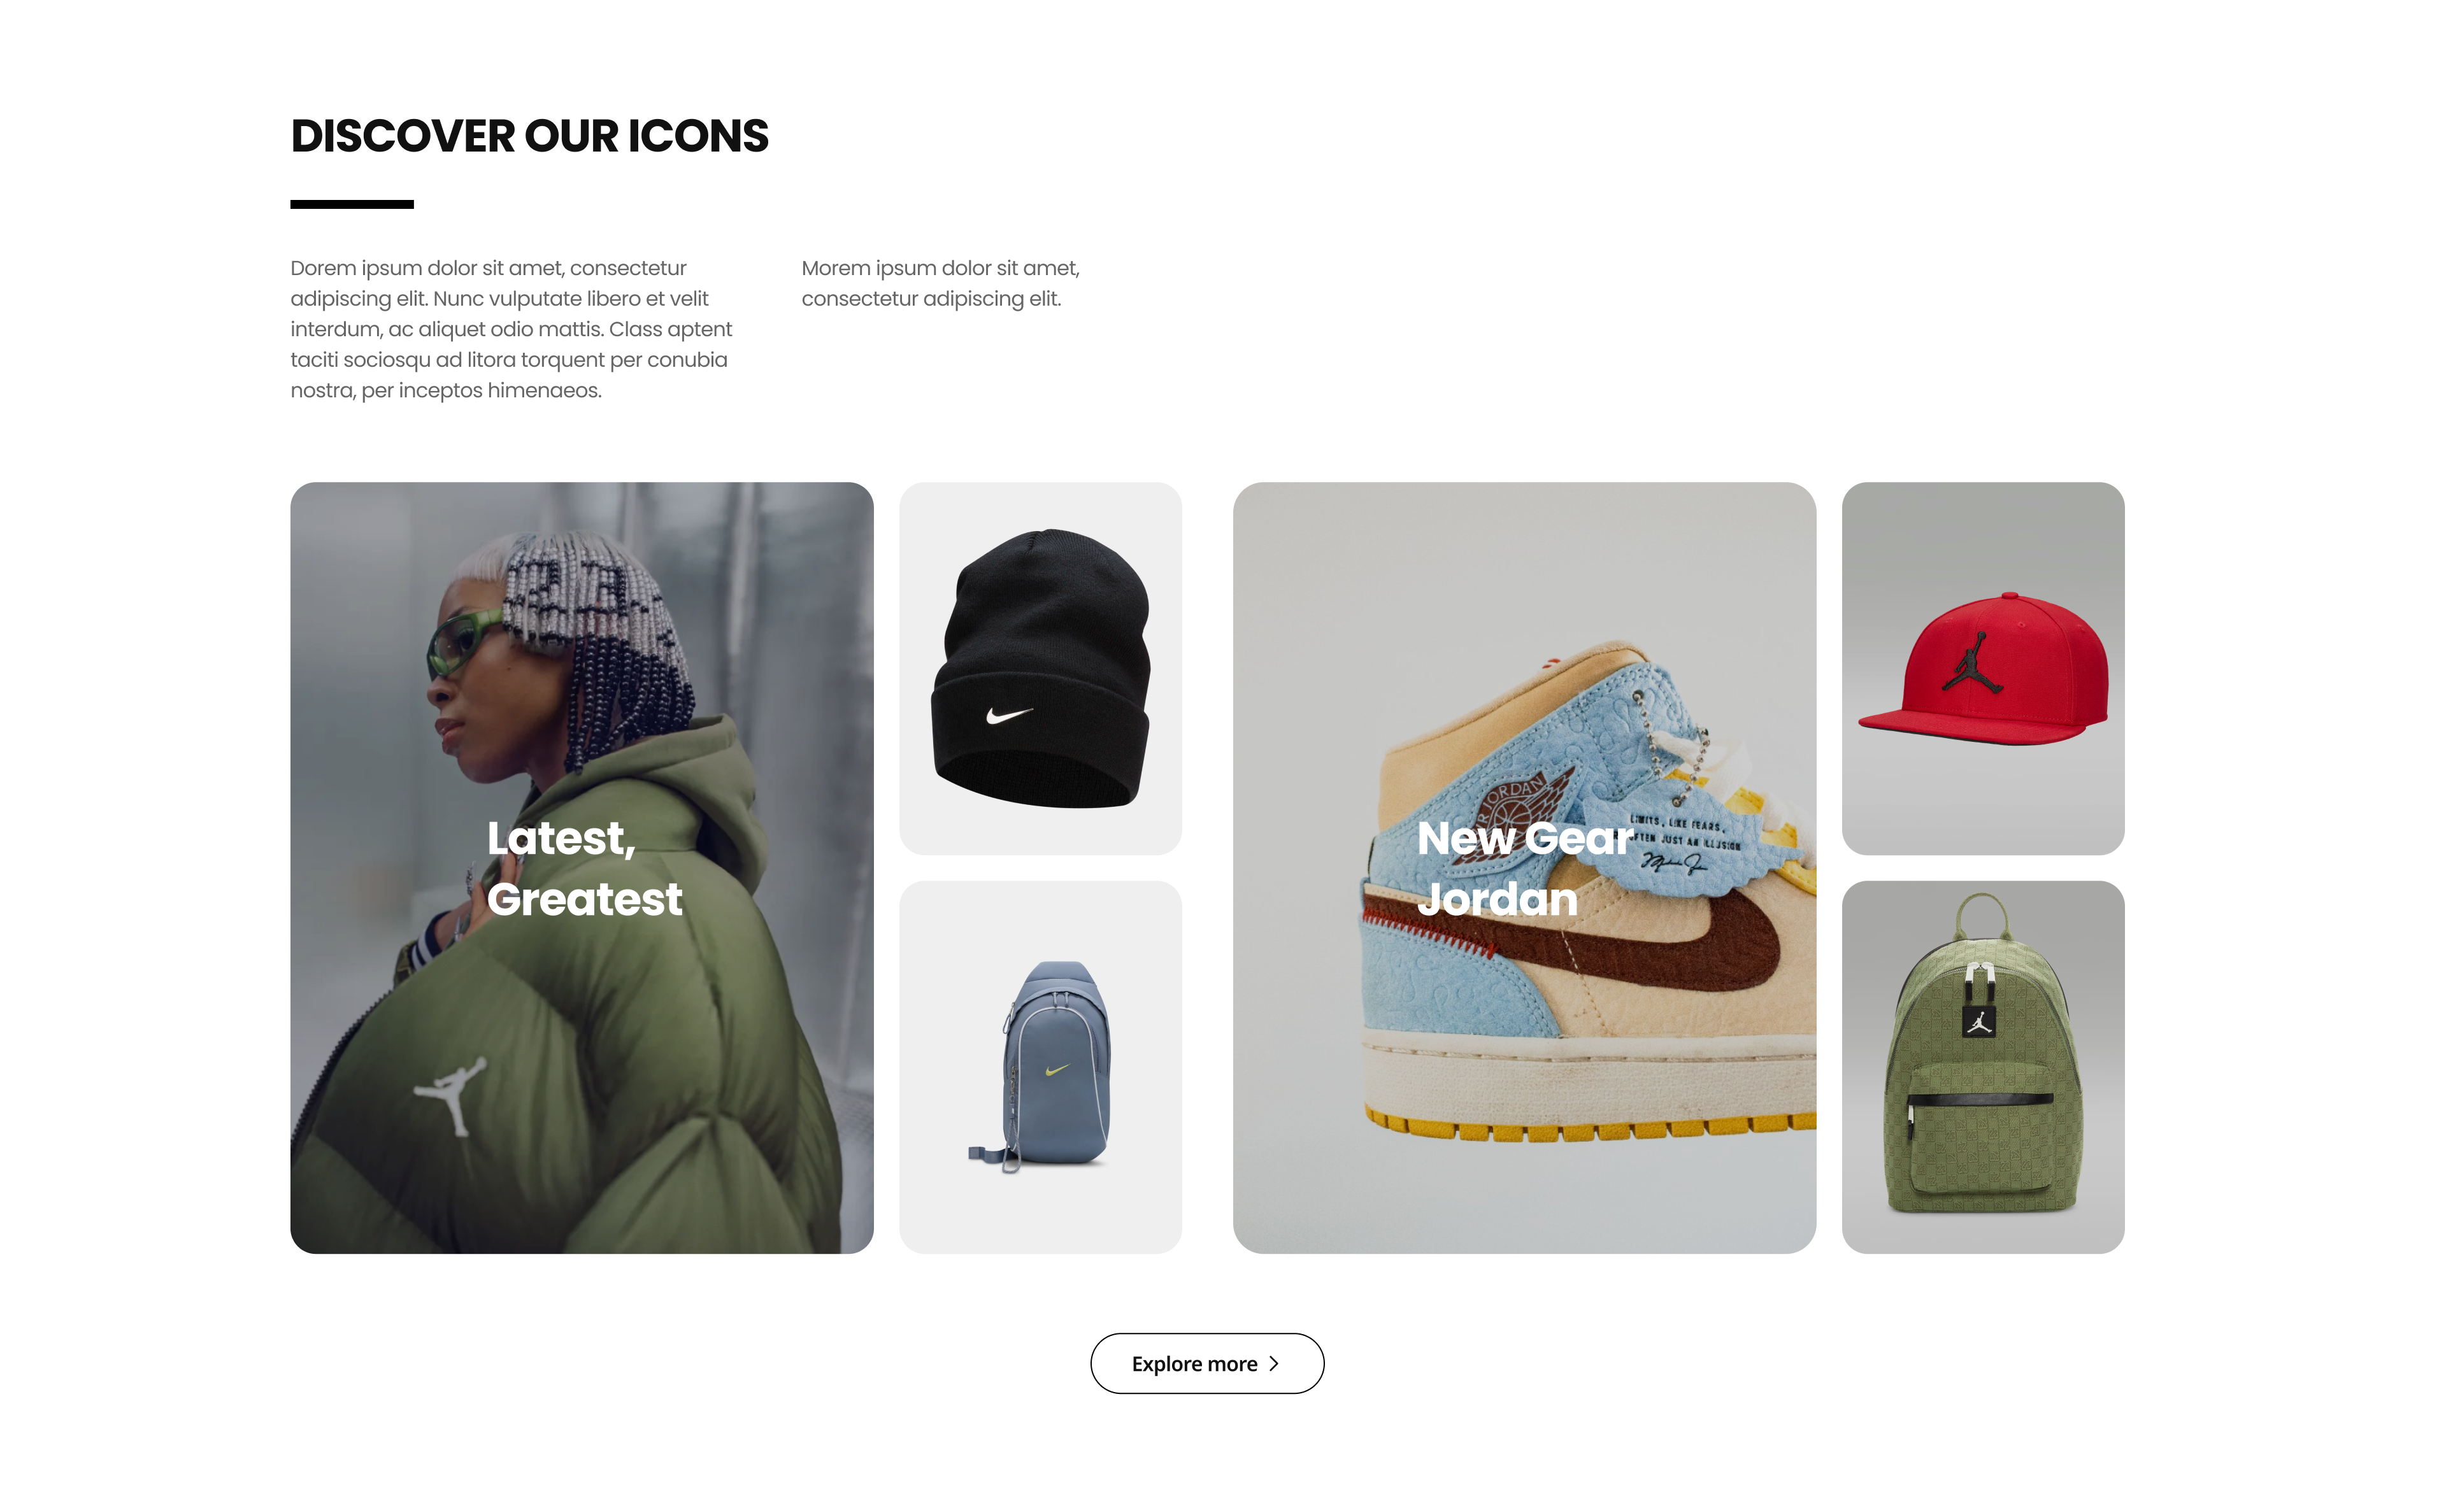Click the chevron arrow beside Explore more
Image resolution: width=2446 pixels, height=1499 pixels.
click(x=1273, y=1364)
